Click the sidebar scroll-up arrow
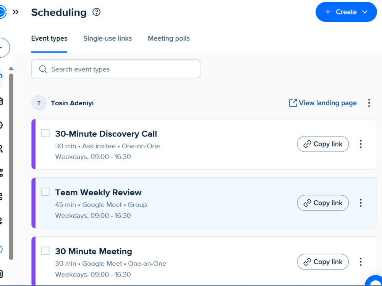Image resolution: width=382 pixels, height=286 pixels. 11,69
